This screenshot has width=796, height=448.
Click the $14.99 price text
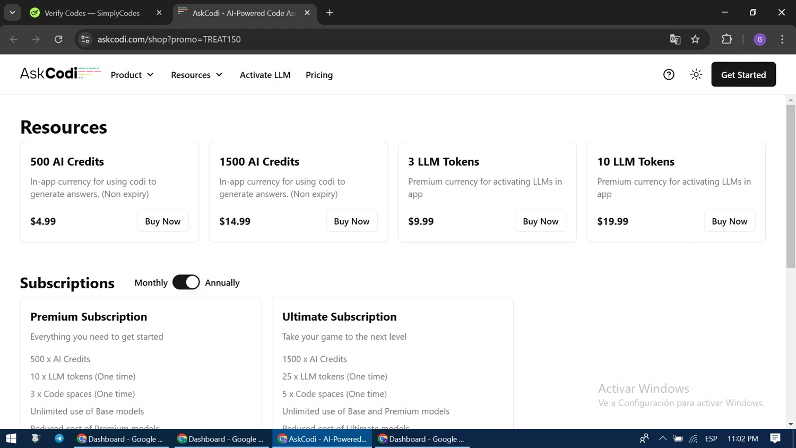[235, 221]
